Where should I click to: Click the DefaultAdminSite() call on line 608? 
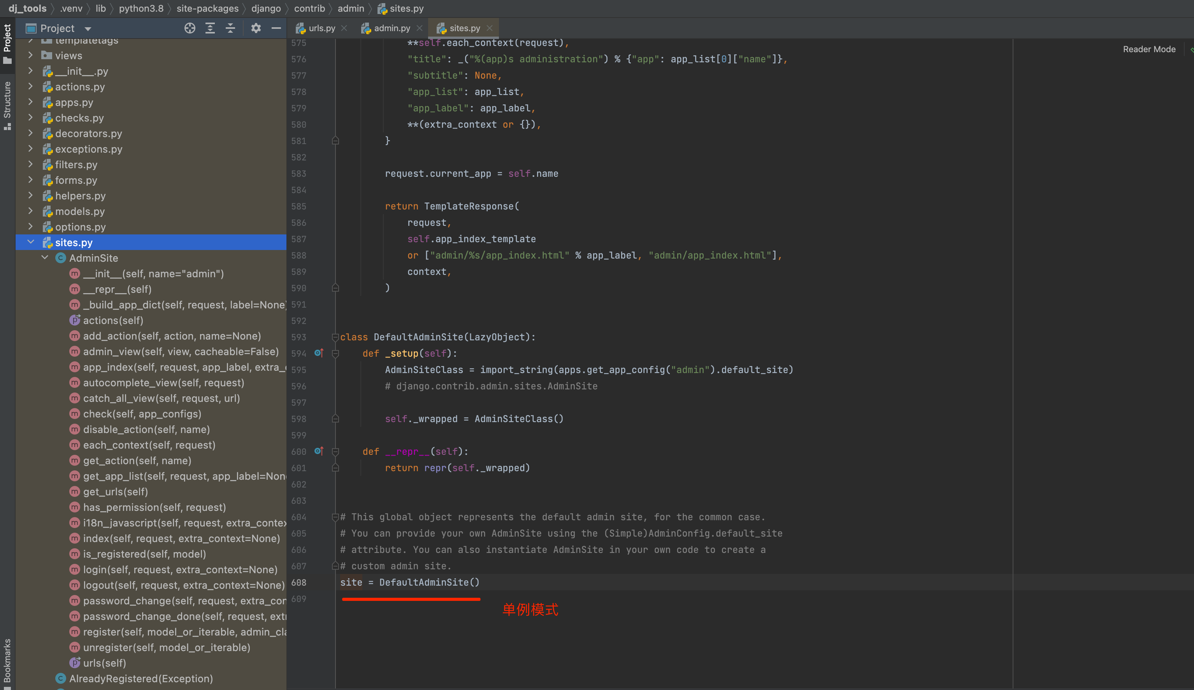coord(429,583)
